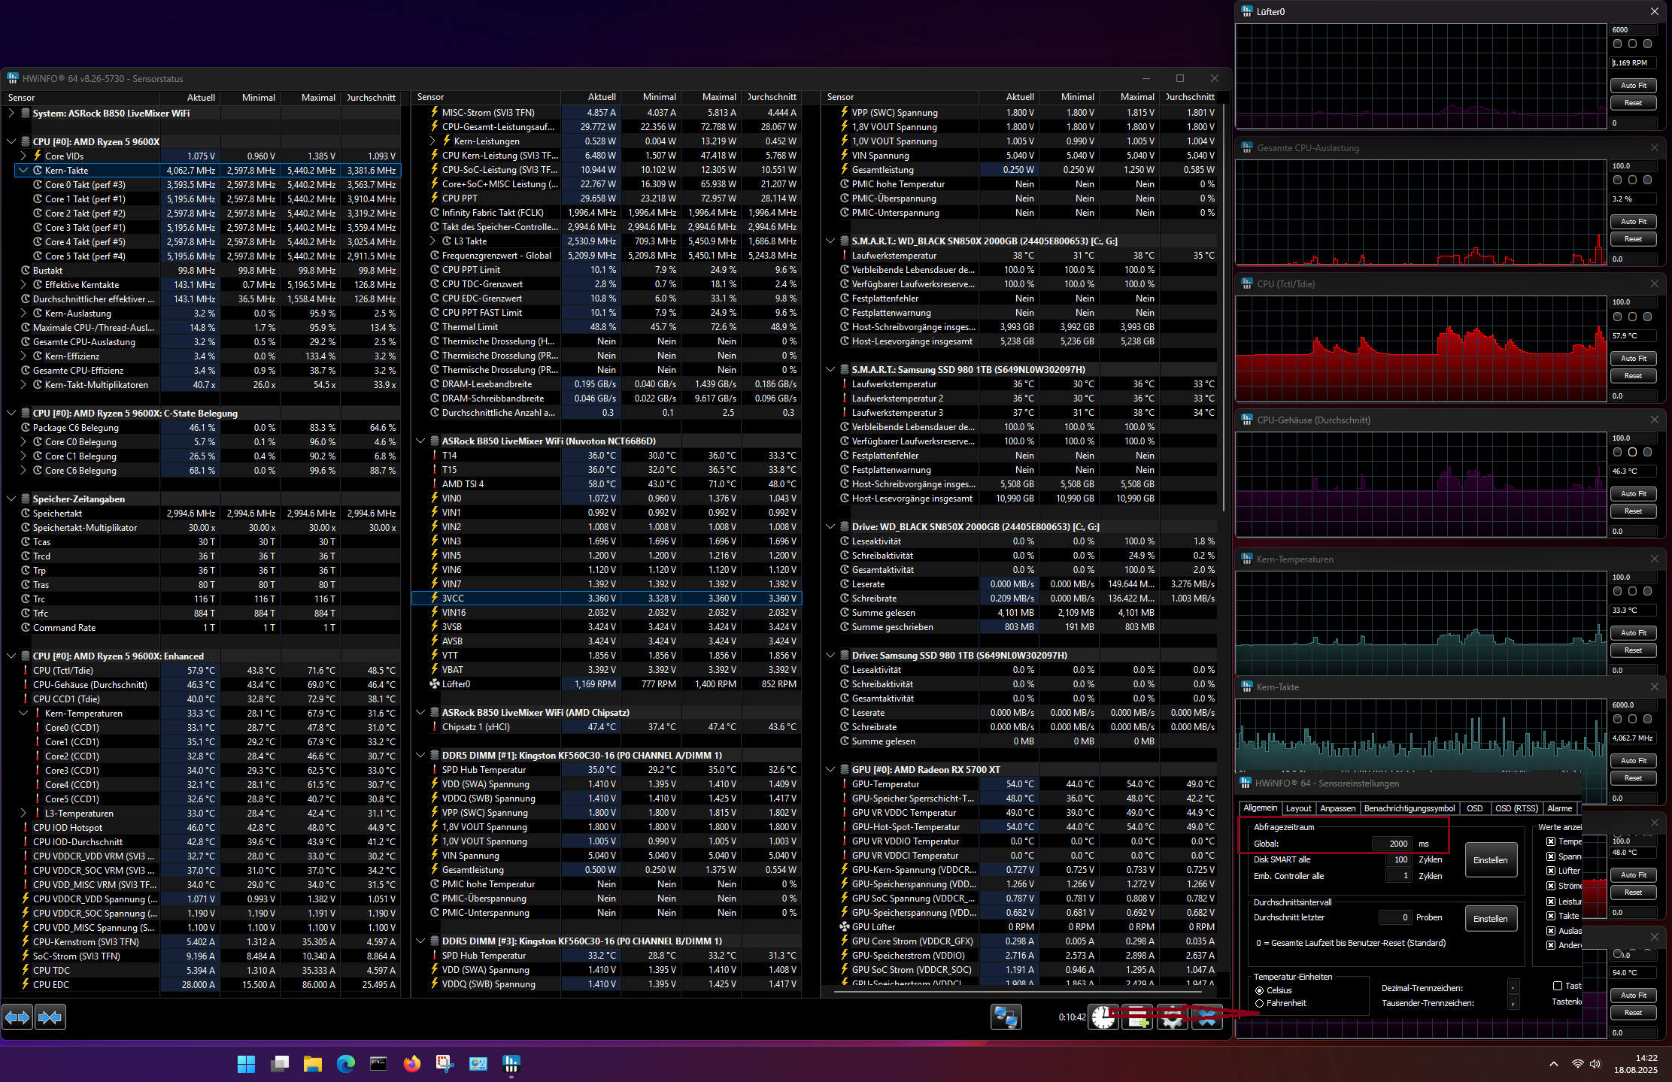Image resolution: width=1672 pixels, height=1082 pixels.
Task: Switch to the Layout tab
Action: pyautogui.click(x=1298, y=808)
